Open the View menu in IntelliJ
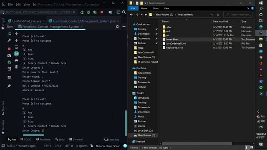The width and height of the screenshot is (267, 150). (27, 5)
